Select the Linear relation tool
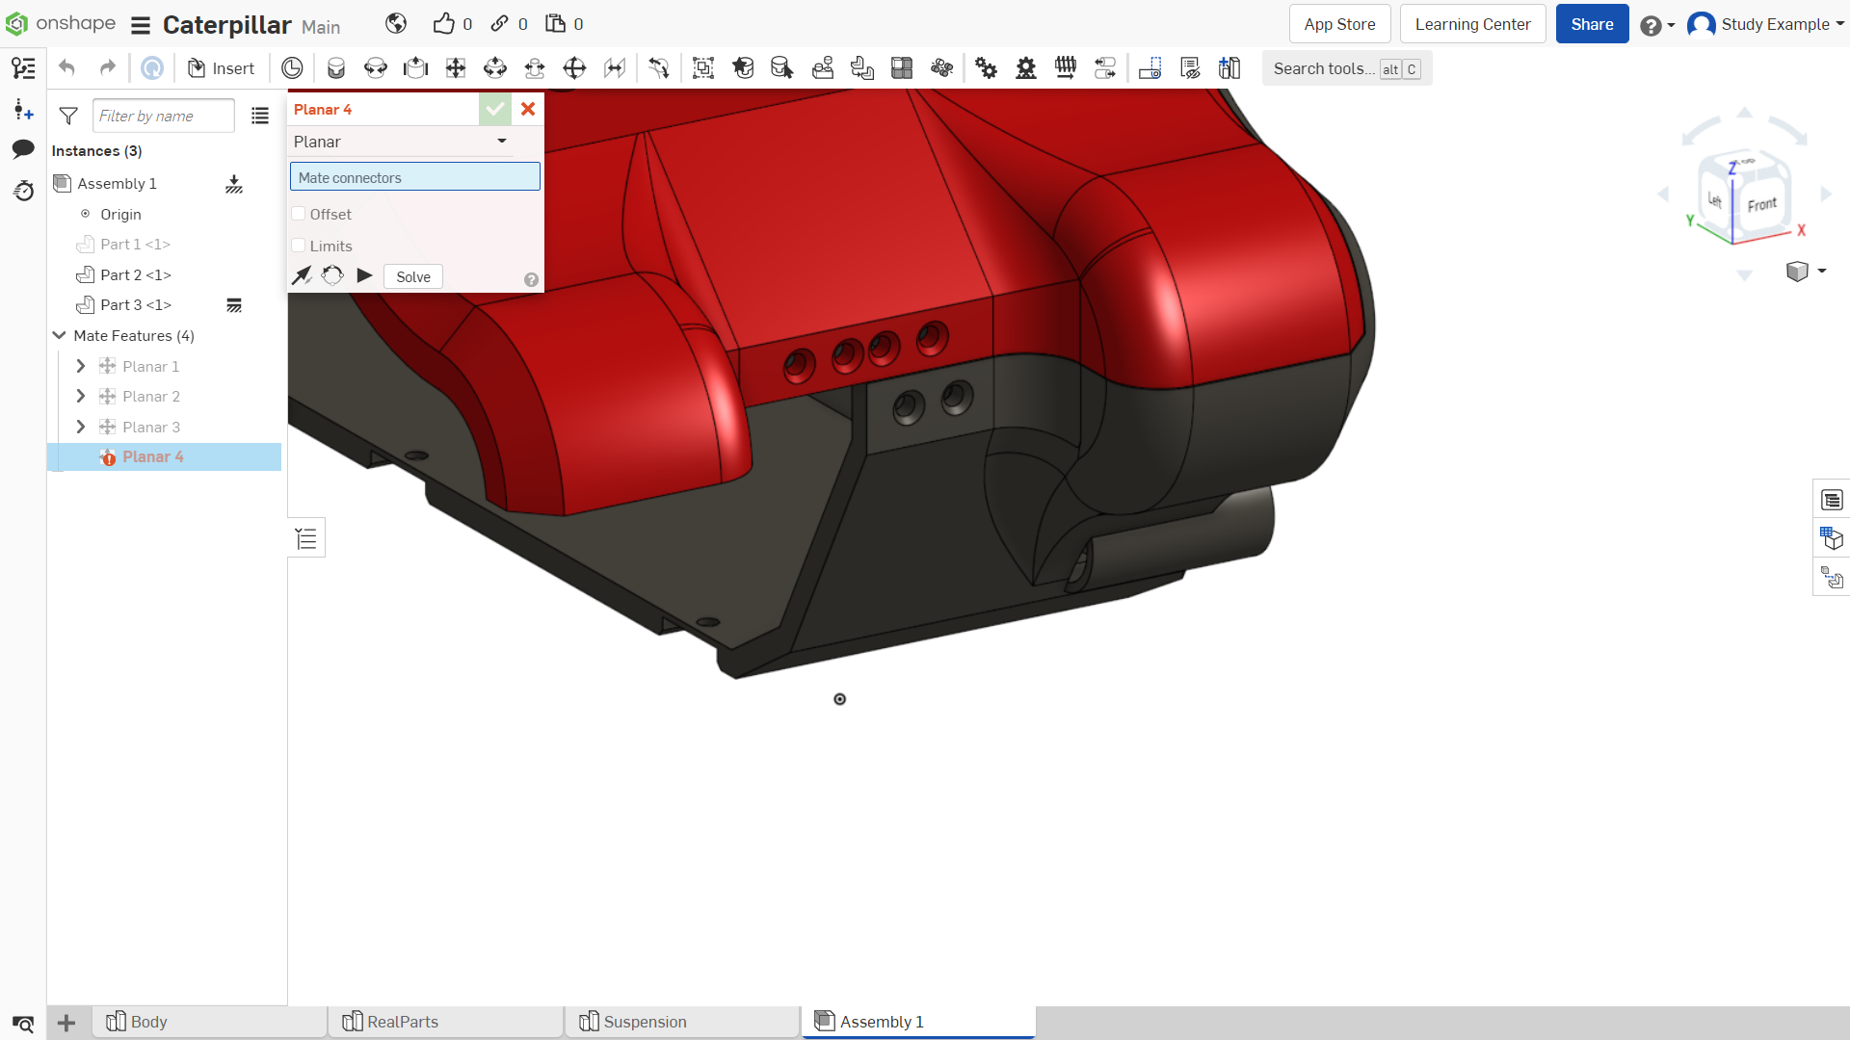The width and height of the screenshot is (1850, 1040). [1105, 68]
